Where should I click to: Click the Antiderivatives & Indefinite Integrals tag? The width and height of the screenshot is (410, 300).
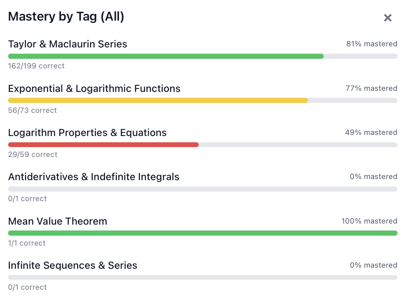94,177
